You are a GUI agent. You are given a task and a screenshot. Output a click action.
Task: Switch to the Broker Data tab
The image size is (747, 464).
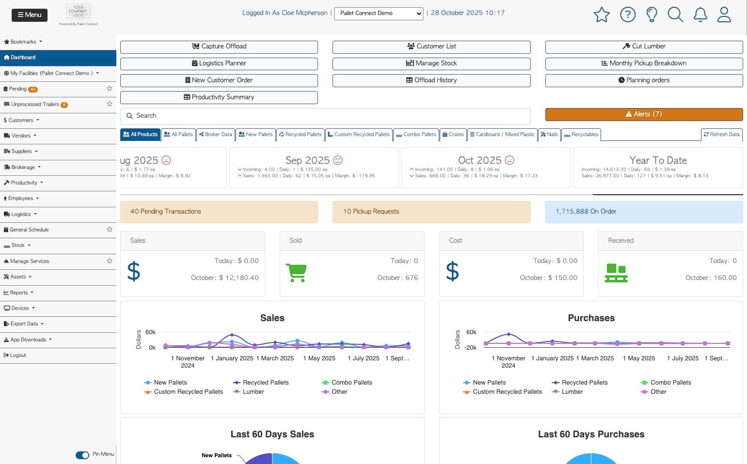[x=215, y=135]
